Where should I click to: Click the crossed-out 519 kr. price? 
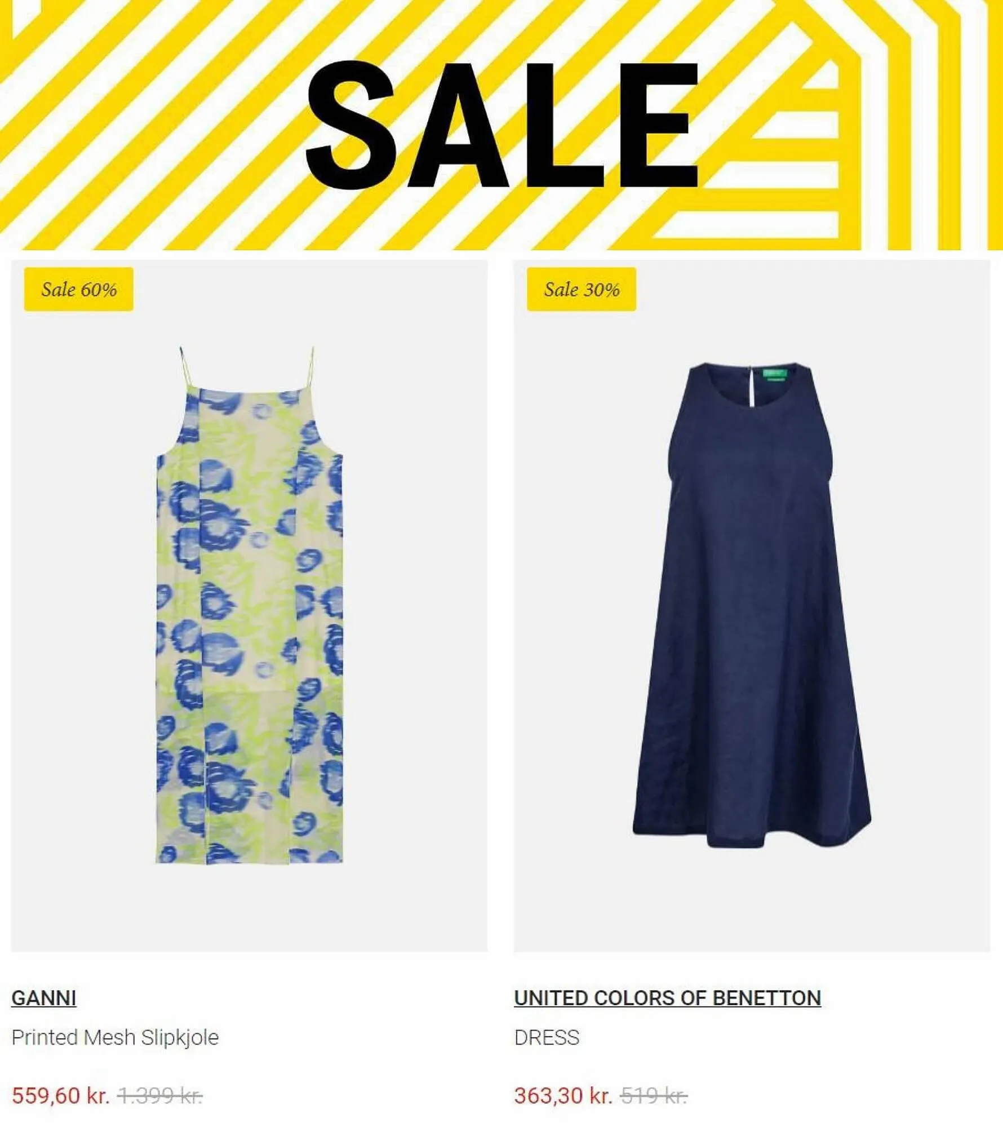point(654,1096)
